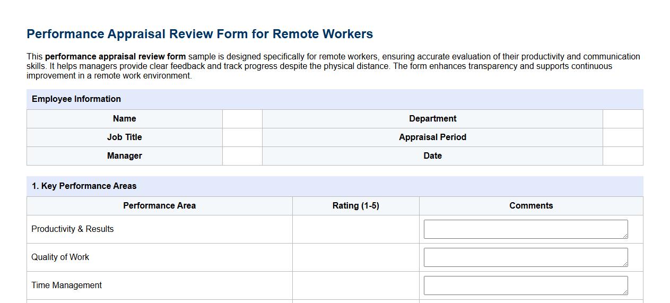The height and width of the screenshot is (303, 670).
Task: Click the 'Productivity & Results' row label
Action: point(73,229)
